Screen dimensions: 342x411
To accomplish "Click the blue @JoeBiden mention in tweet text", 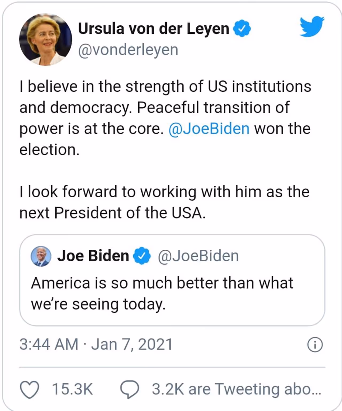I will [x=209, y=129].
